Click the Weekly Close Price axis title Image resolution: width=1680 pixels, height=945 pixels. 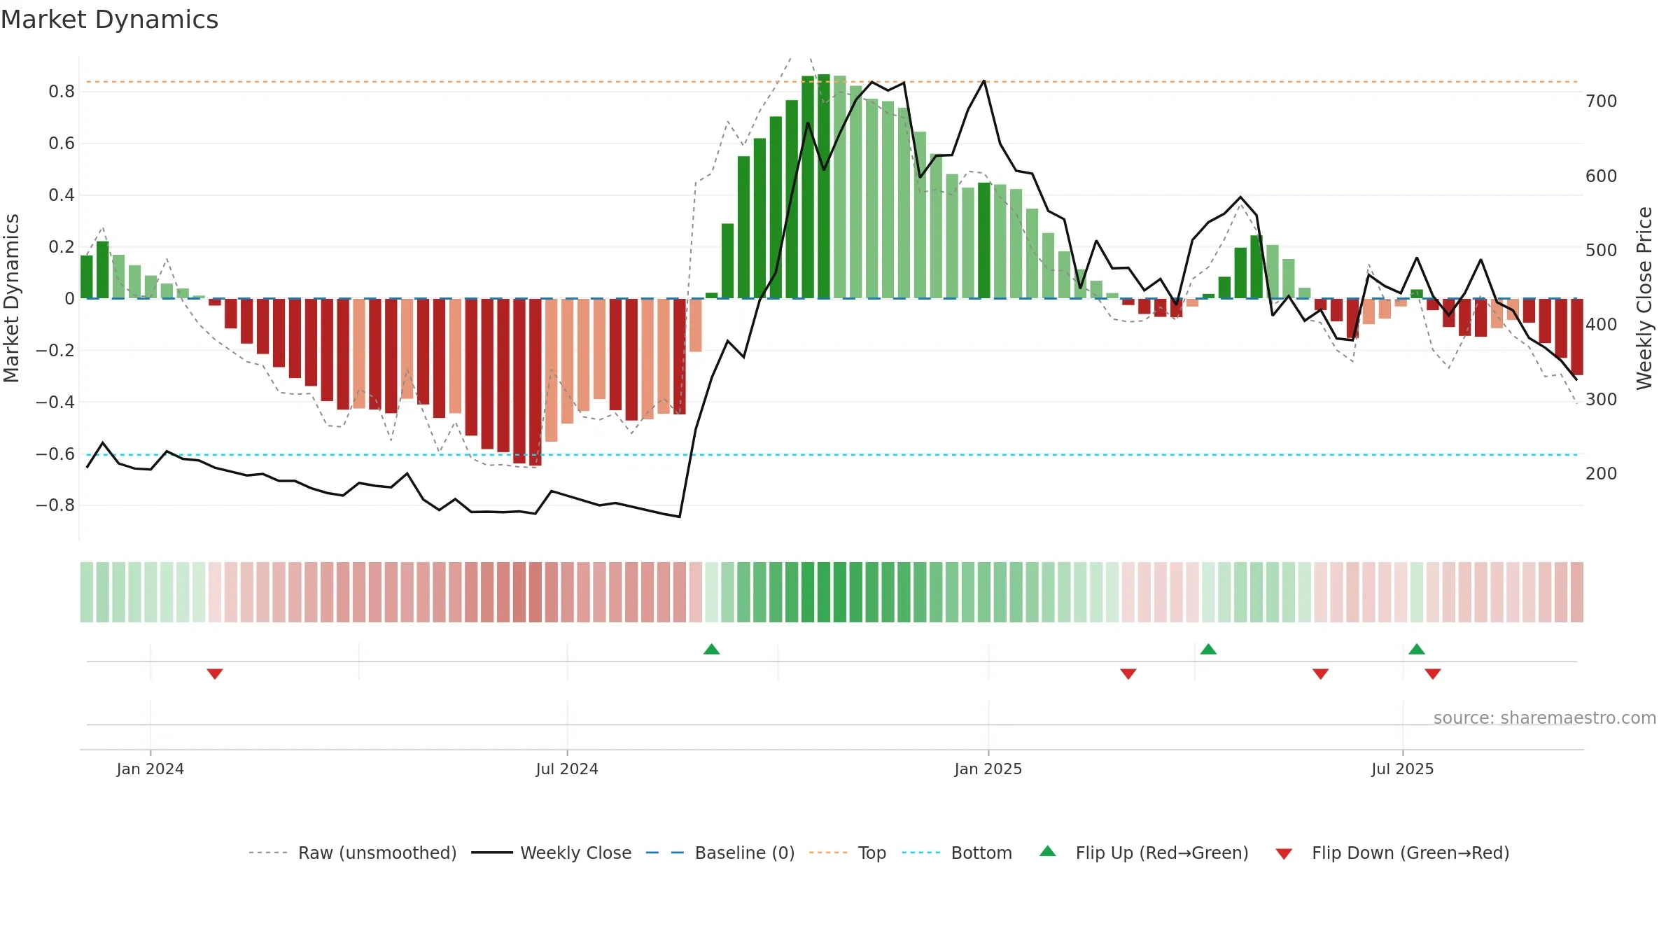click(x=1644, y=298)
